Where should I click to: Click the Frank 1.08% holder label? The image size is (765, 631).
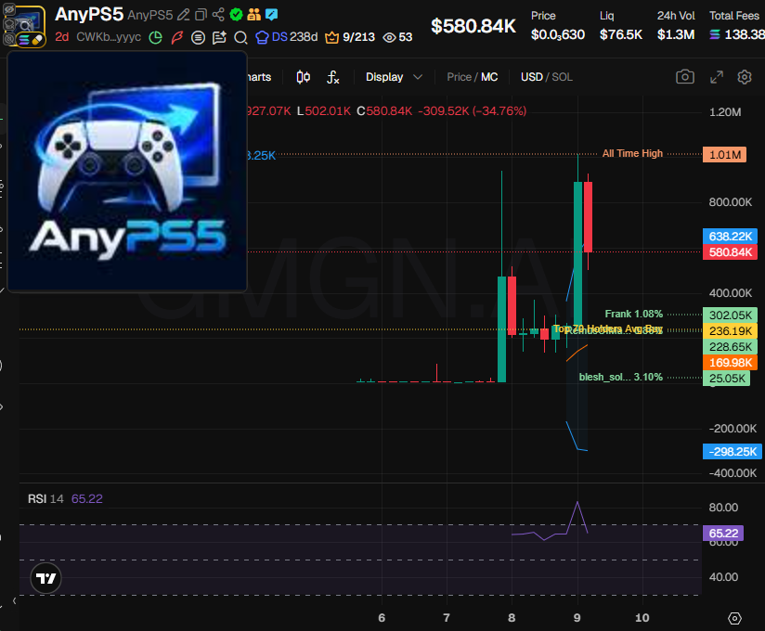(634, 314)
